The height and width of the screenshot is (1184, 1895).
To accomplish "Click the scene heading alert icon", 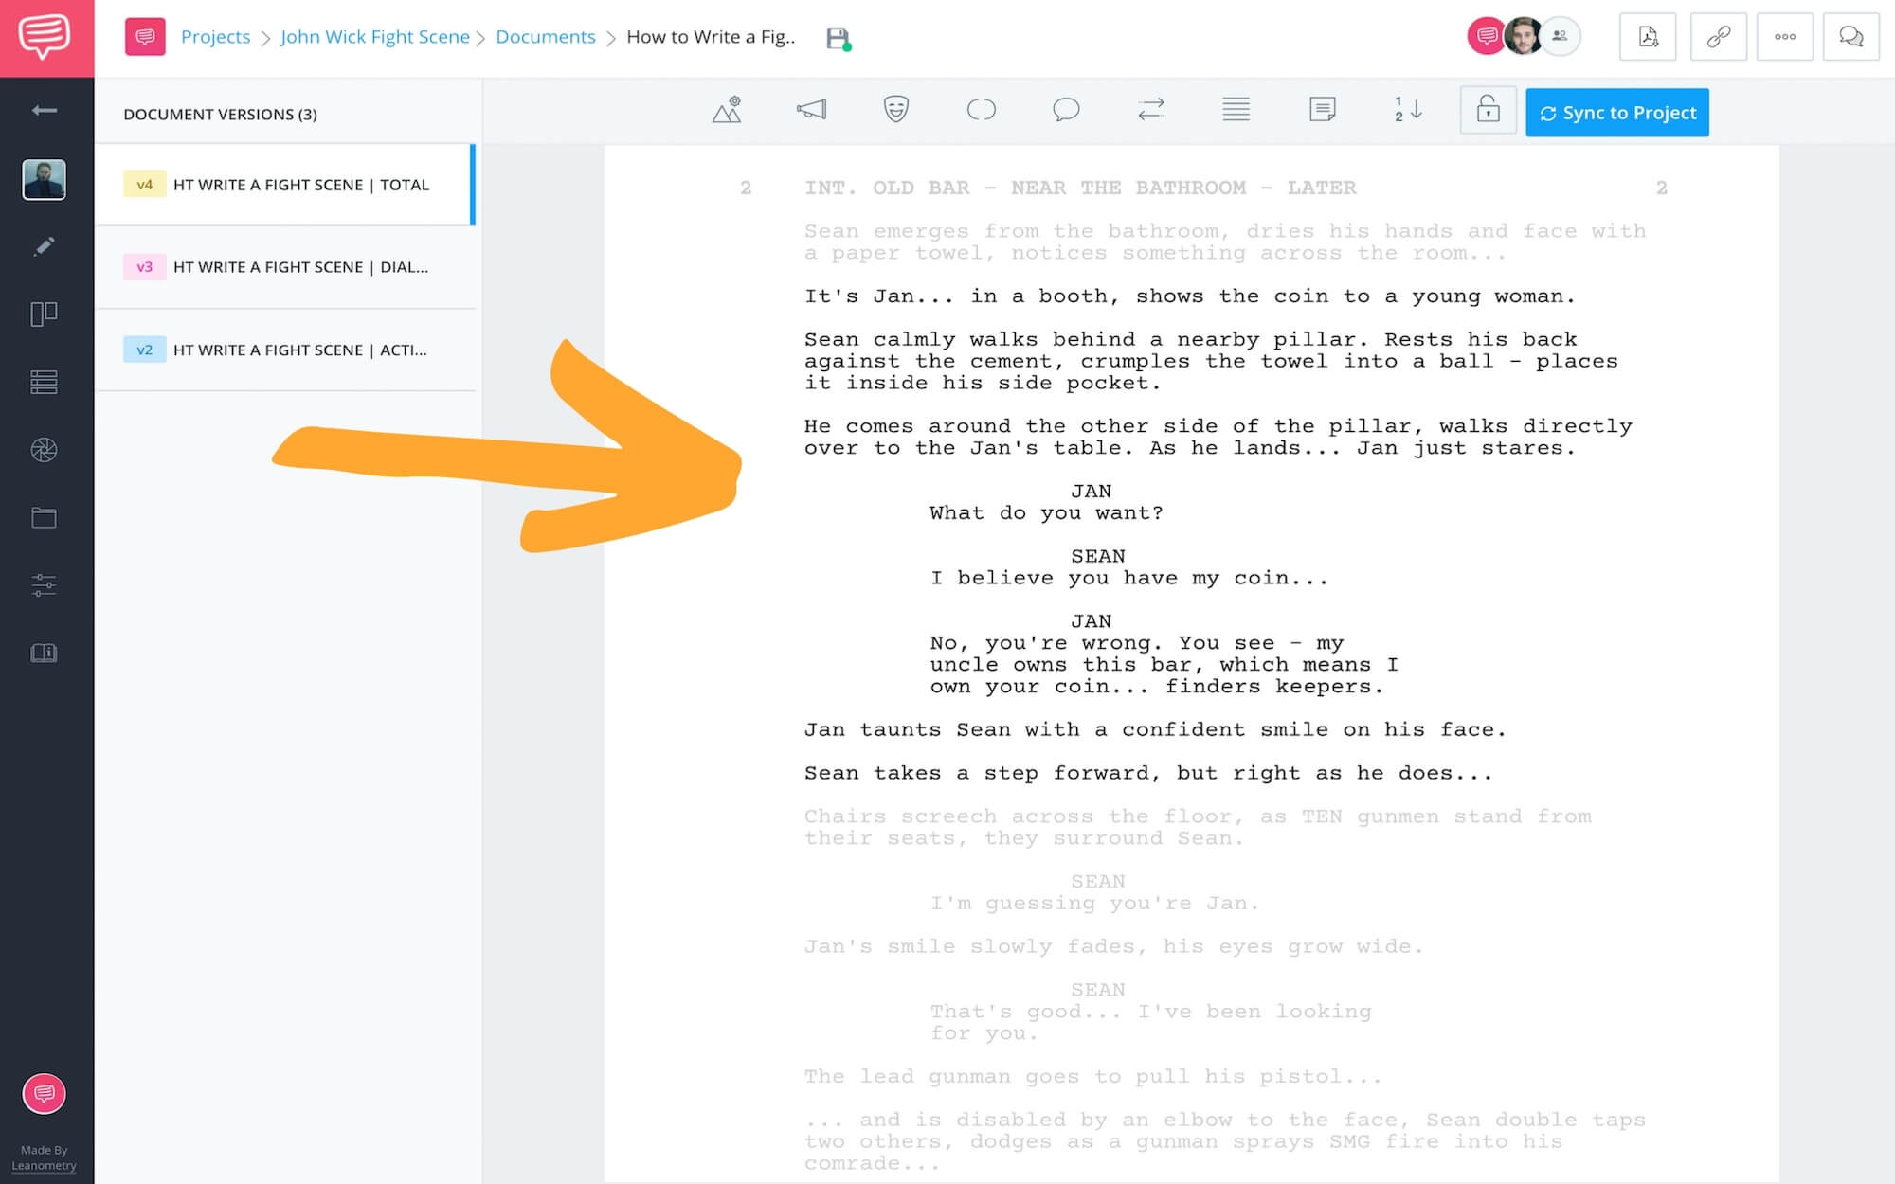I will (x=727, y=111).
